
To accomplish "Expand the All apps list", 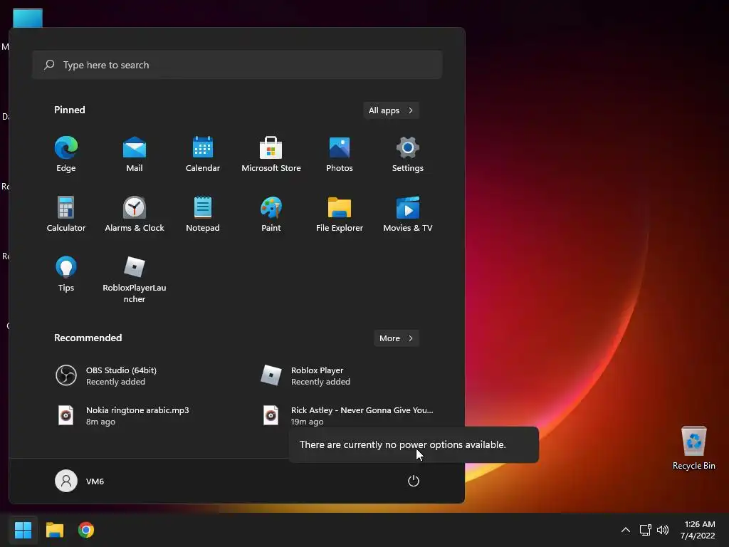I will click(x=391, y=110).
